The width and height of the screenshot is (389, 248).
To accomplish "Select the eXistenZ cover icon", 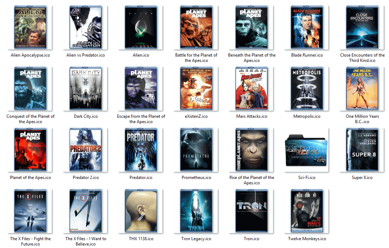I will pyautogui.click(x=196, y=88).
